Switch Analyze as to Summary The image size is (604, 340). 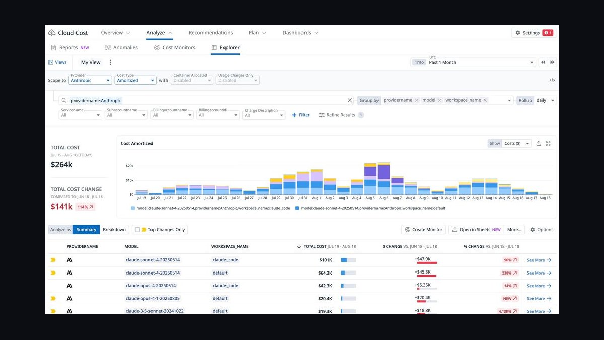[x=86, y=230]
